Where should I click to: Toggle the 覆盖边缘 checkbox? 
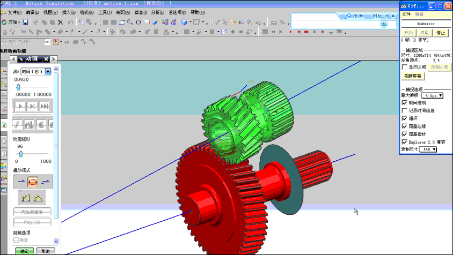[405, 126]
